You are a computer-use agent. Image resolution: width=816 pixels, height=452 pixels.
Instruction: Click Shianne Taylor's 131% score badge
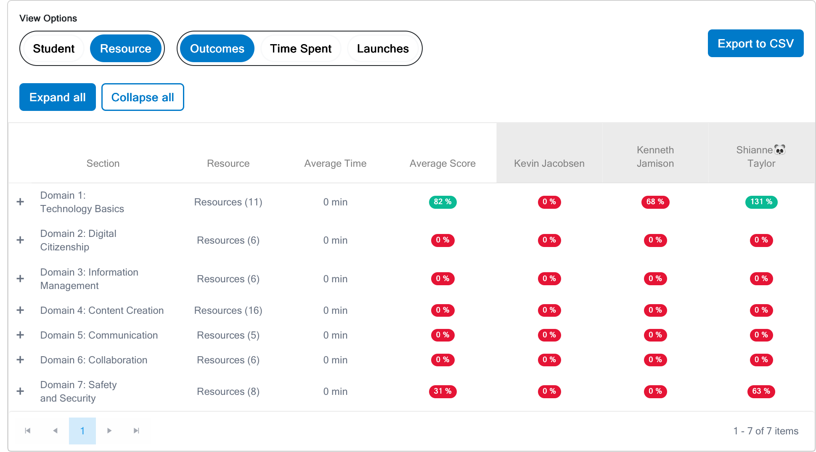pyautogui.click(x=761, y=202)
